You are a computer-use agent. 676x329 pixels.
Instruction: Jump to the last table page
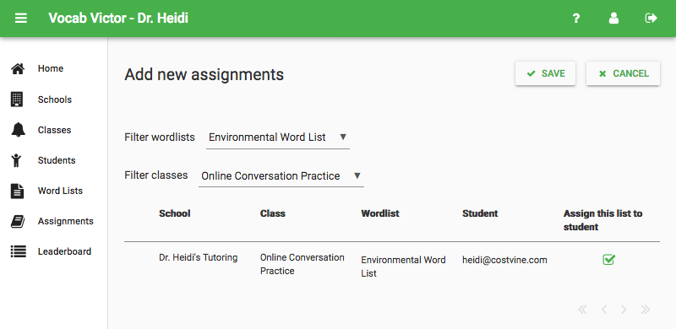(646, 310)
